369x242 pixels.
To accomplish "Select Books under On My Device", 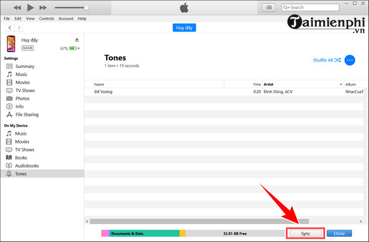I will 21,158.
